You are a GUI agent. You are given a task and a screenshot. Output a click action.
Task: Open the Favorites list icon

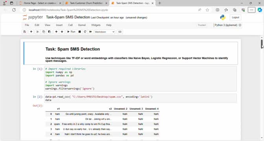coord(226,10)
